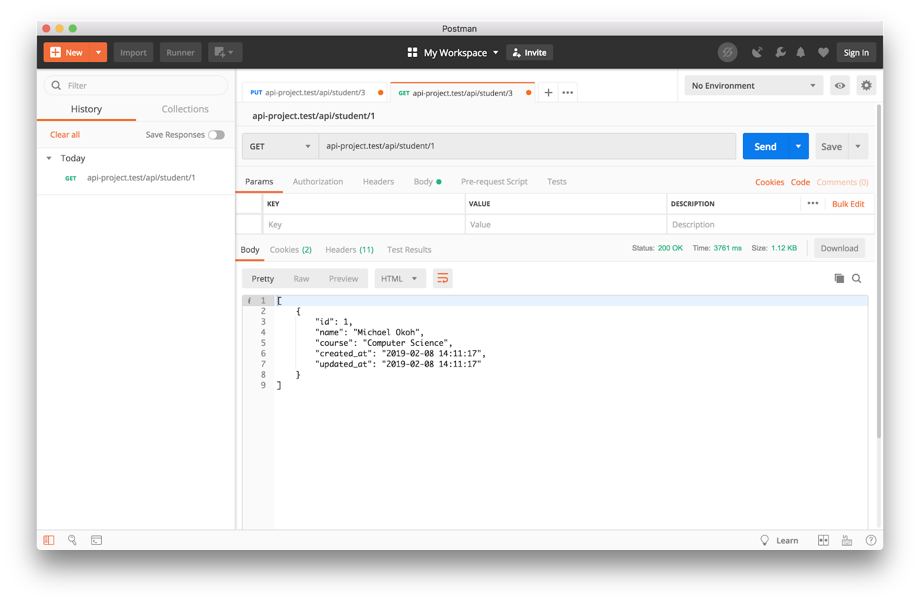This screenshot has width=920, height=603.
Task: Open help question mark icon
Action: [x=871, y=540]
